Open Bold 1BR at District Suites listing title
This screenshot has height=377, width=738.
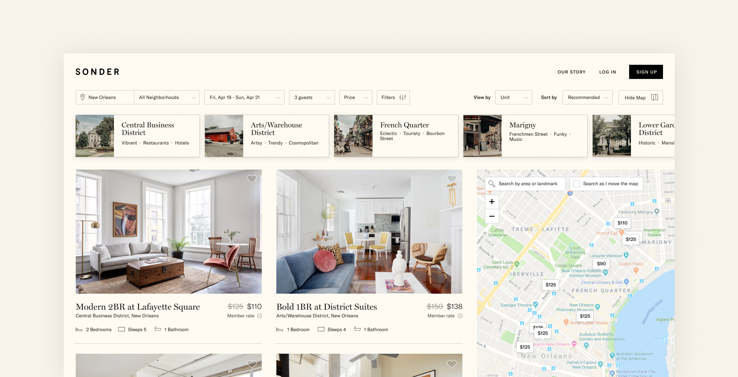(327, 307)
